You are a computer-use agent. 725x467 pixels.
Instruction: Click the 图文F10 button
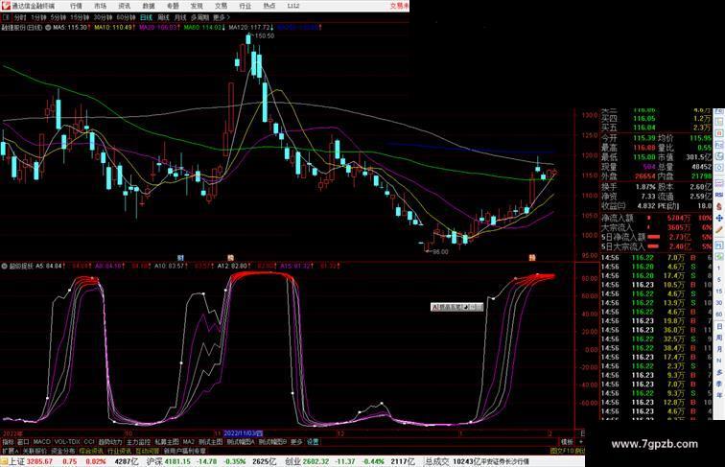(562, 451)
